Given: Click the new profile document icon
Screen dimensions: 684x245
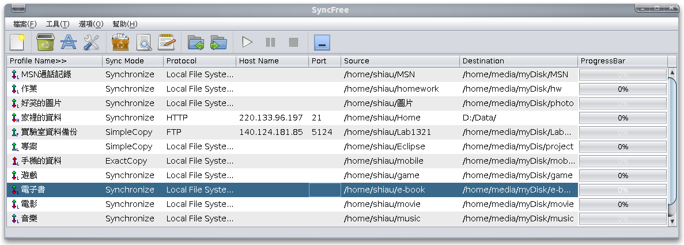Looking at the screenshot, I should click(18, 42).
